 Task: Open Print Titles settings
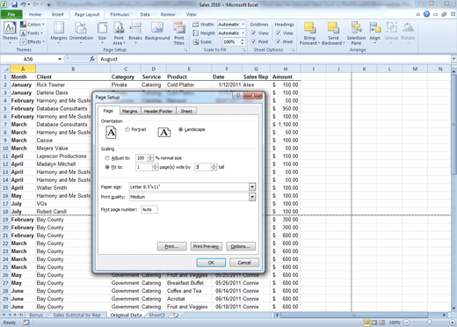pyautogui.click(x=179, y=33)
